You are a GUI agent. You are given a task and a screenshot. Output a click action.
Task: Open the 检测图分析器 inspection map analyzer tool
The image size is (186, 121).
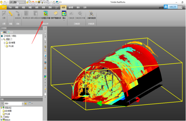[x=46, y=15]
